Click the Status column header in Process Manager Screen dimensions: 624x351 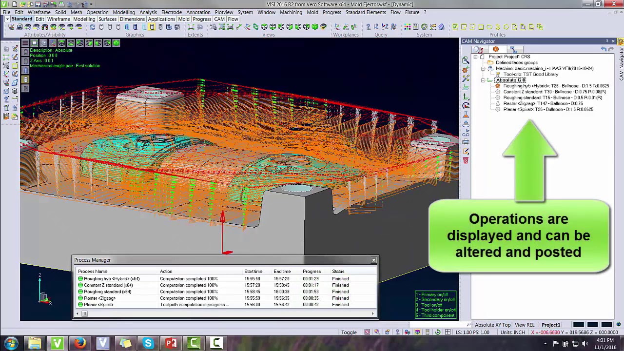pos(338,272)
